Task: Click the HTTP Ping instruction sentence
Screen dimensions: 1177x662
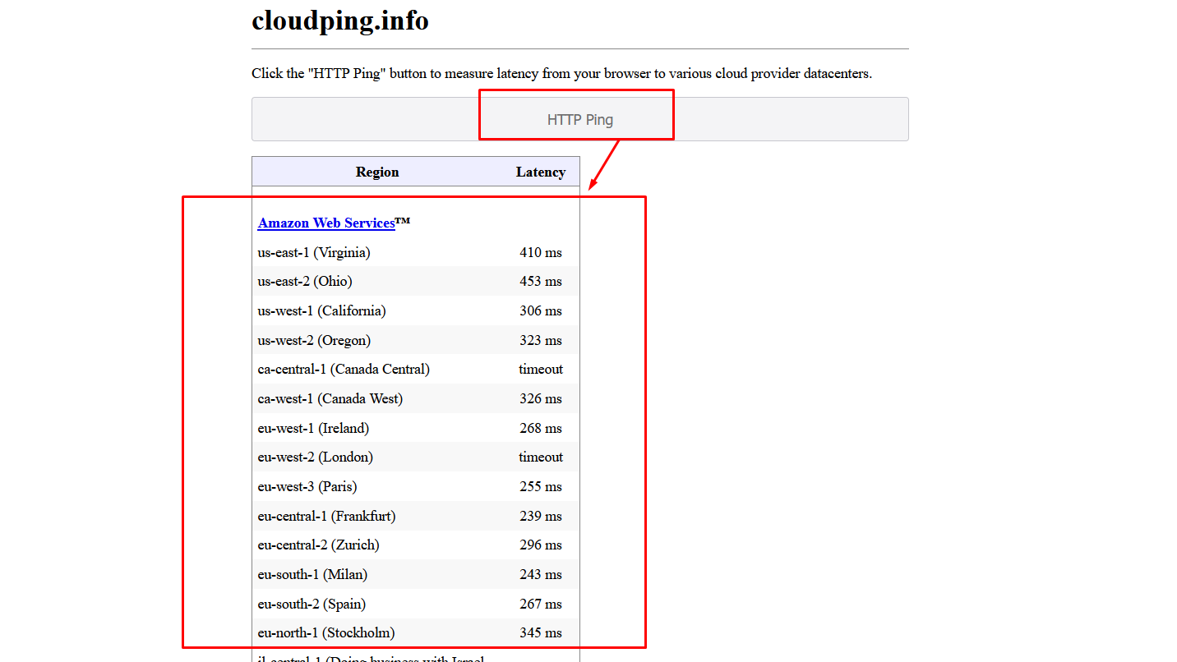Action: (561, 73)
